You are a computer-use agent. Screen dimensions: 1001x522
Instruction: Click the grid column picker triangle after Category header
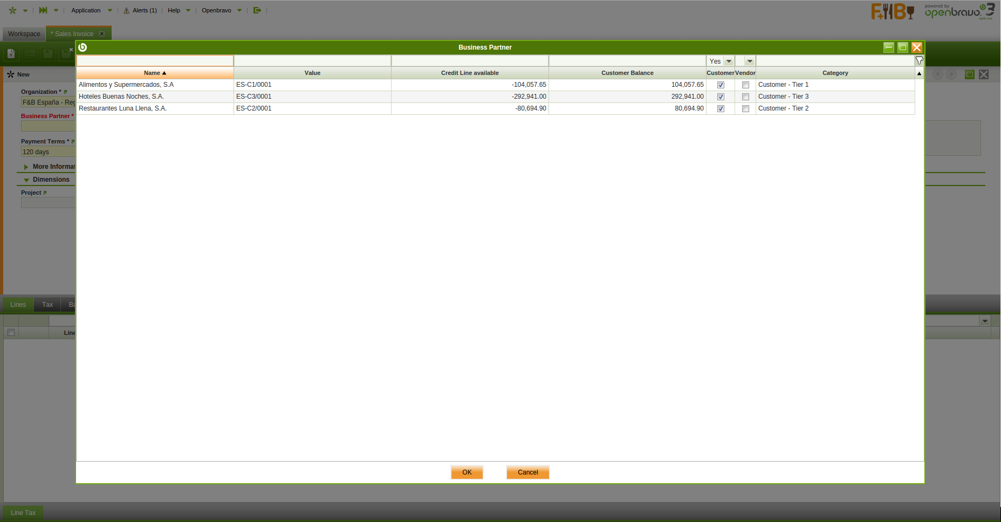click(919, 73)
